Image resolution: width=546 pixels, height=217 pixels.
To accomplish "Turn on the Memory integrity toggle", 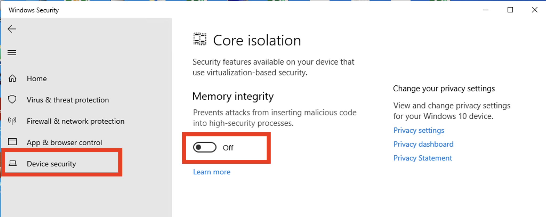I will point(205,147).
